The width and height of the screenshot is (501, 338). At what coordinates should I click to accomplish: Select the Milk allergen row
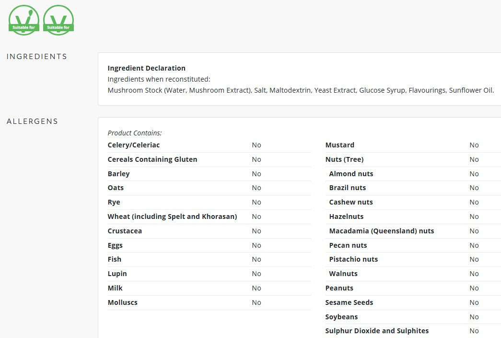[x=210, y=288]
